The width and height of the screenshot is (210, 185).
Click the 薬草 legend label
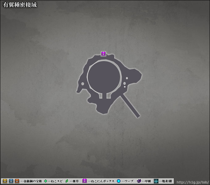pos(74,181)
